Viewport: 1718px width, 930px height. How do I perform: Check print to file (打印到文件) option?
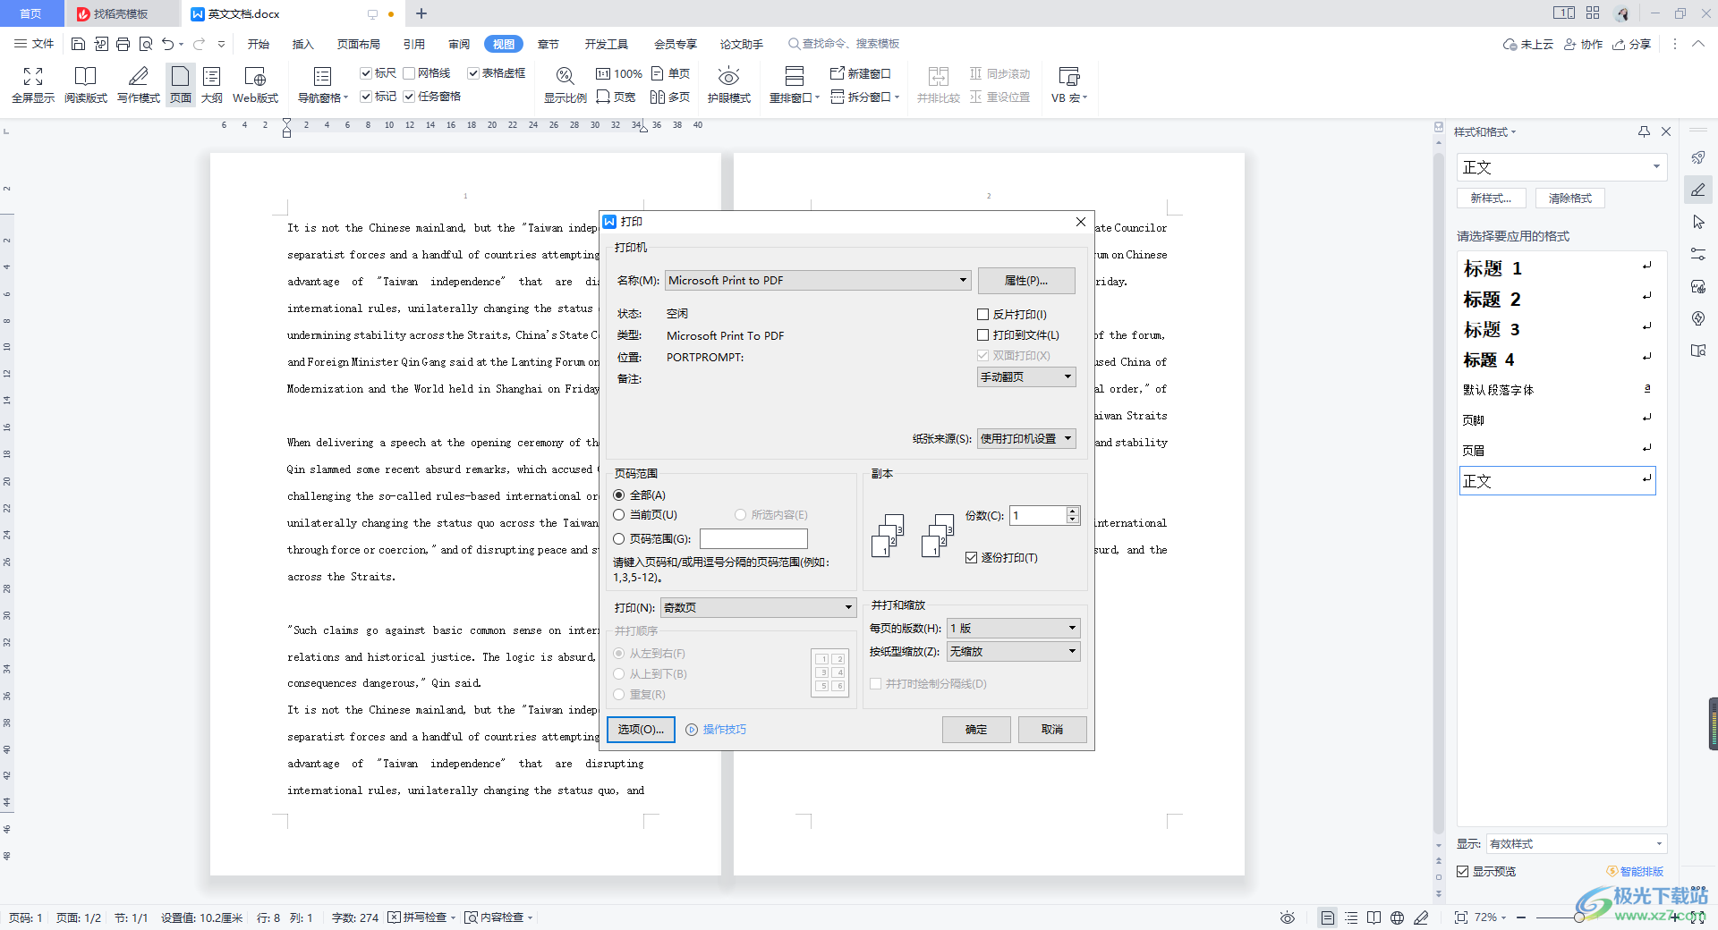tap(982, 335)
